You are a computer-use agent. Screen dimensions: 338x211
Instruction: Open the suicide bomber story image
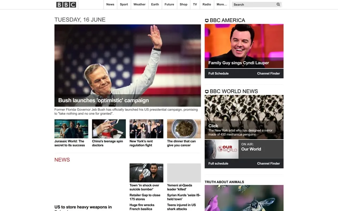(x=146, y=173)
